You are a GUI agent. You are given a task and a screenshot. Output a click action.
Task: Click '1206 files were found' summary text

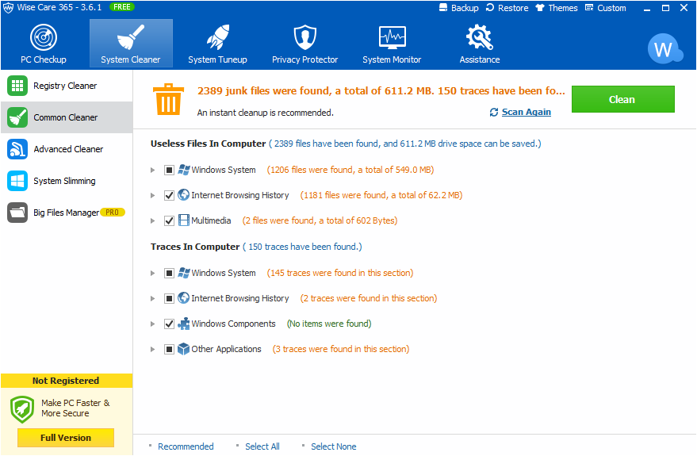(350, 170)
